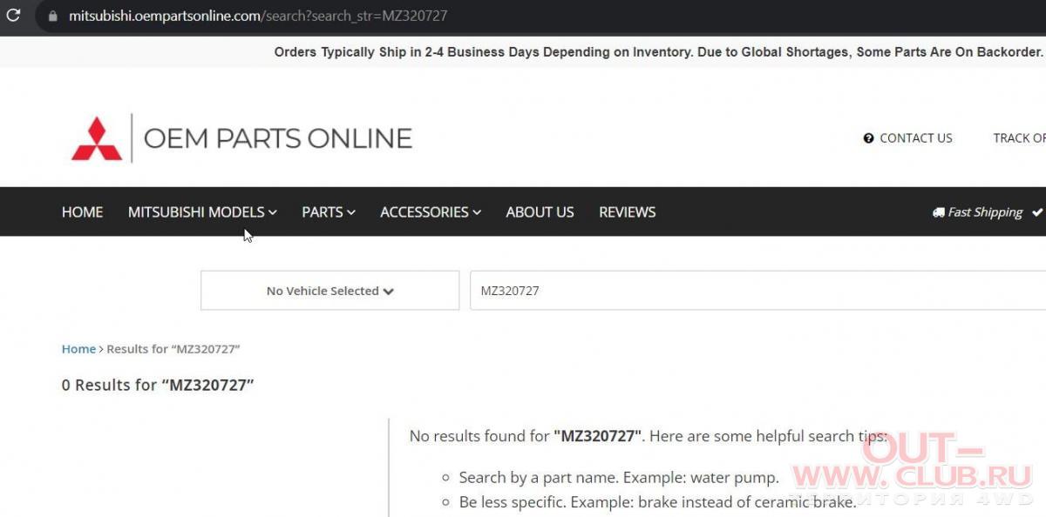Go to the HOME menu item
This screenshot has width=1046, height=517.
coord(82,211)
